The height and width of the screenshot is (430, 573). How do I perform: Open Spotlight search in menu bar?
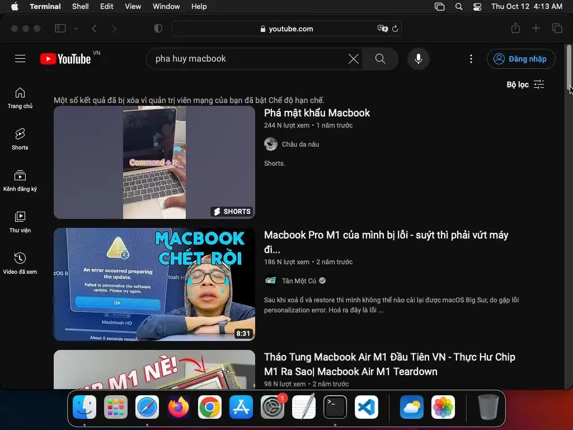pyautogui.click(x=459, y=7)
